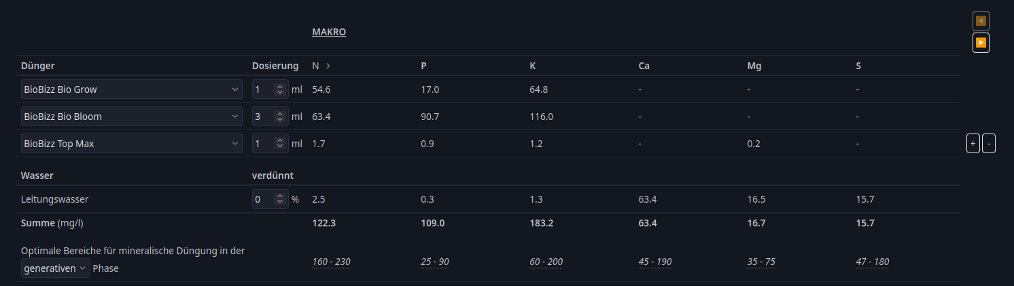Click the nitrogen optimal range 160 - 230

coord(331,262)
